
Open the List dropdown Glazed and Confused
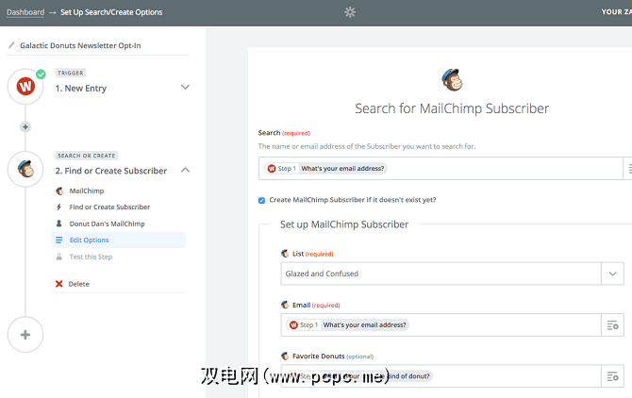coord(441,274)
